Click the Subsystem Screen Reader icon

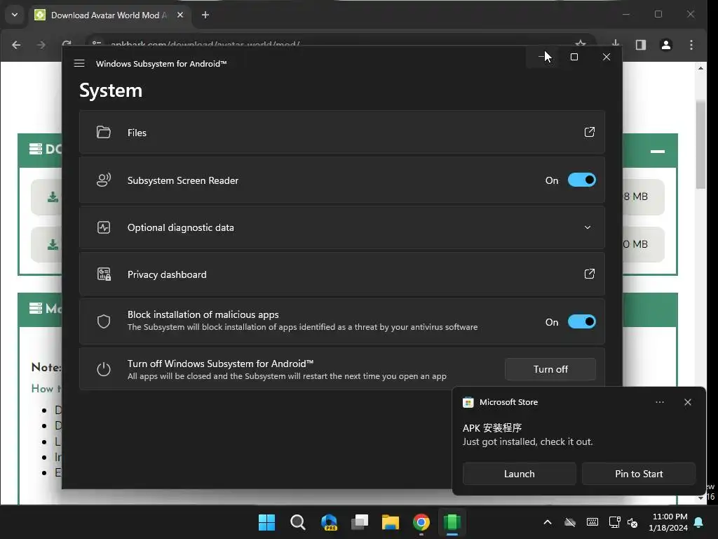coord(104,180)
